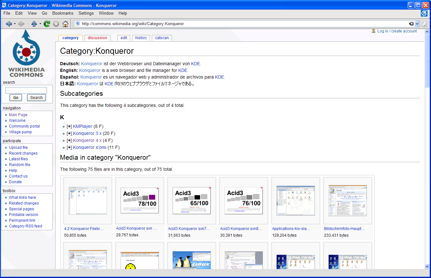
Task: Open the Bookmarks menu
Action: (63, 13)
